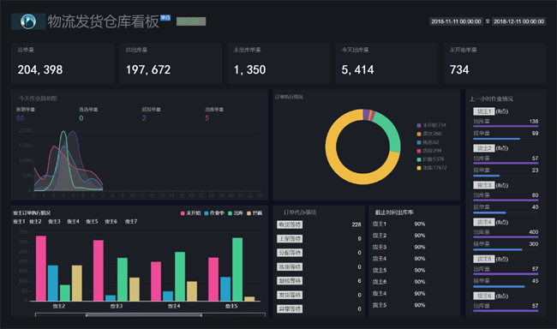Image resolution: width=557 pixels, height=329 pixels.
Task: Toggle yellow 17672 donut legend entry
Action: click(432, 168)
